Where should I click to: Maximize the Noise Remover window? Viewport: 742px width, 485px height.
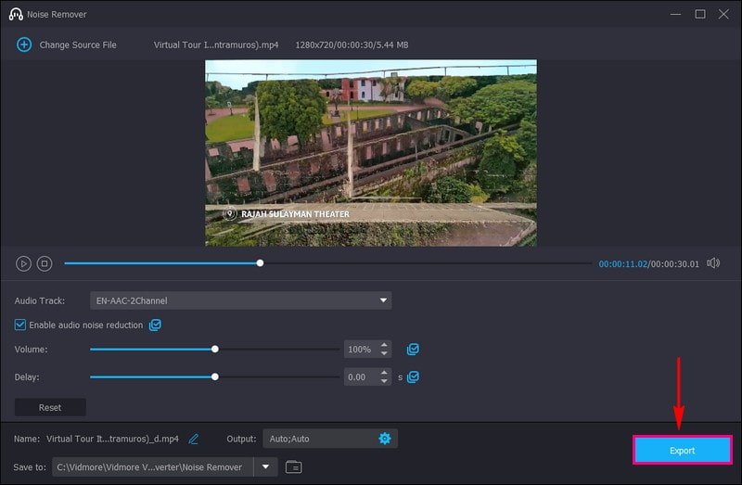tap(700, 14)
